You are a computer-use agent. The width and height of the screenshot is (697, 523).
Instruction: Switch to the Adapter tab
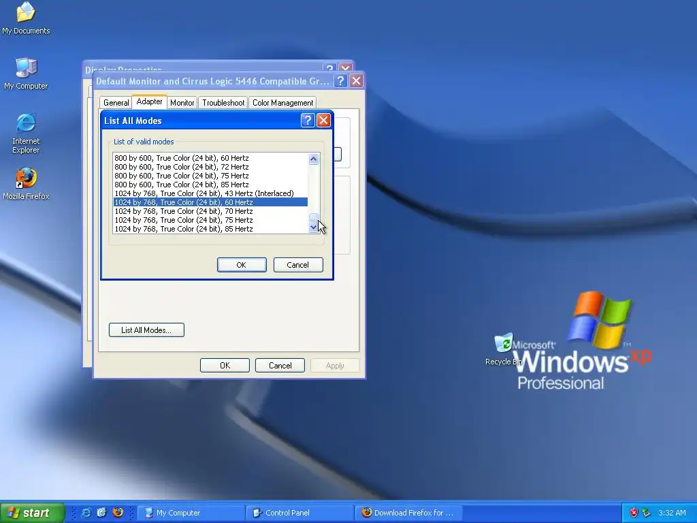point(149,101)
